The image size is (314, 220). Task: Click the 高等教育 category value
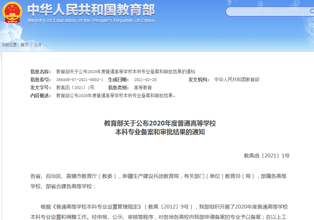143,87
